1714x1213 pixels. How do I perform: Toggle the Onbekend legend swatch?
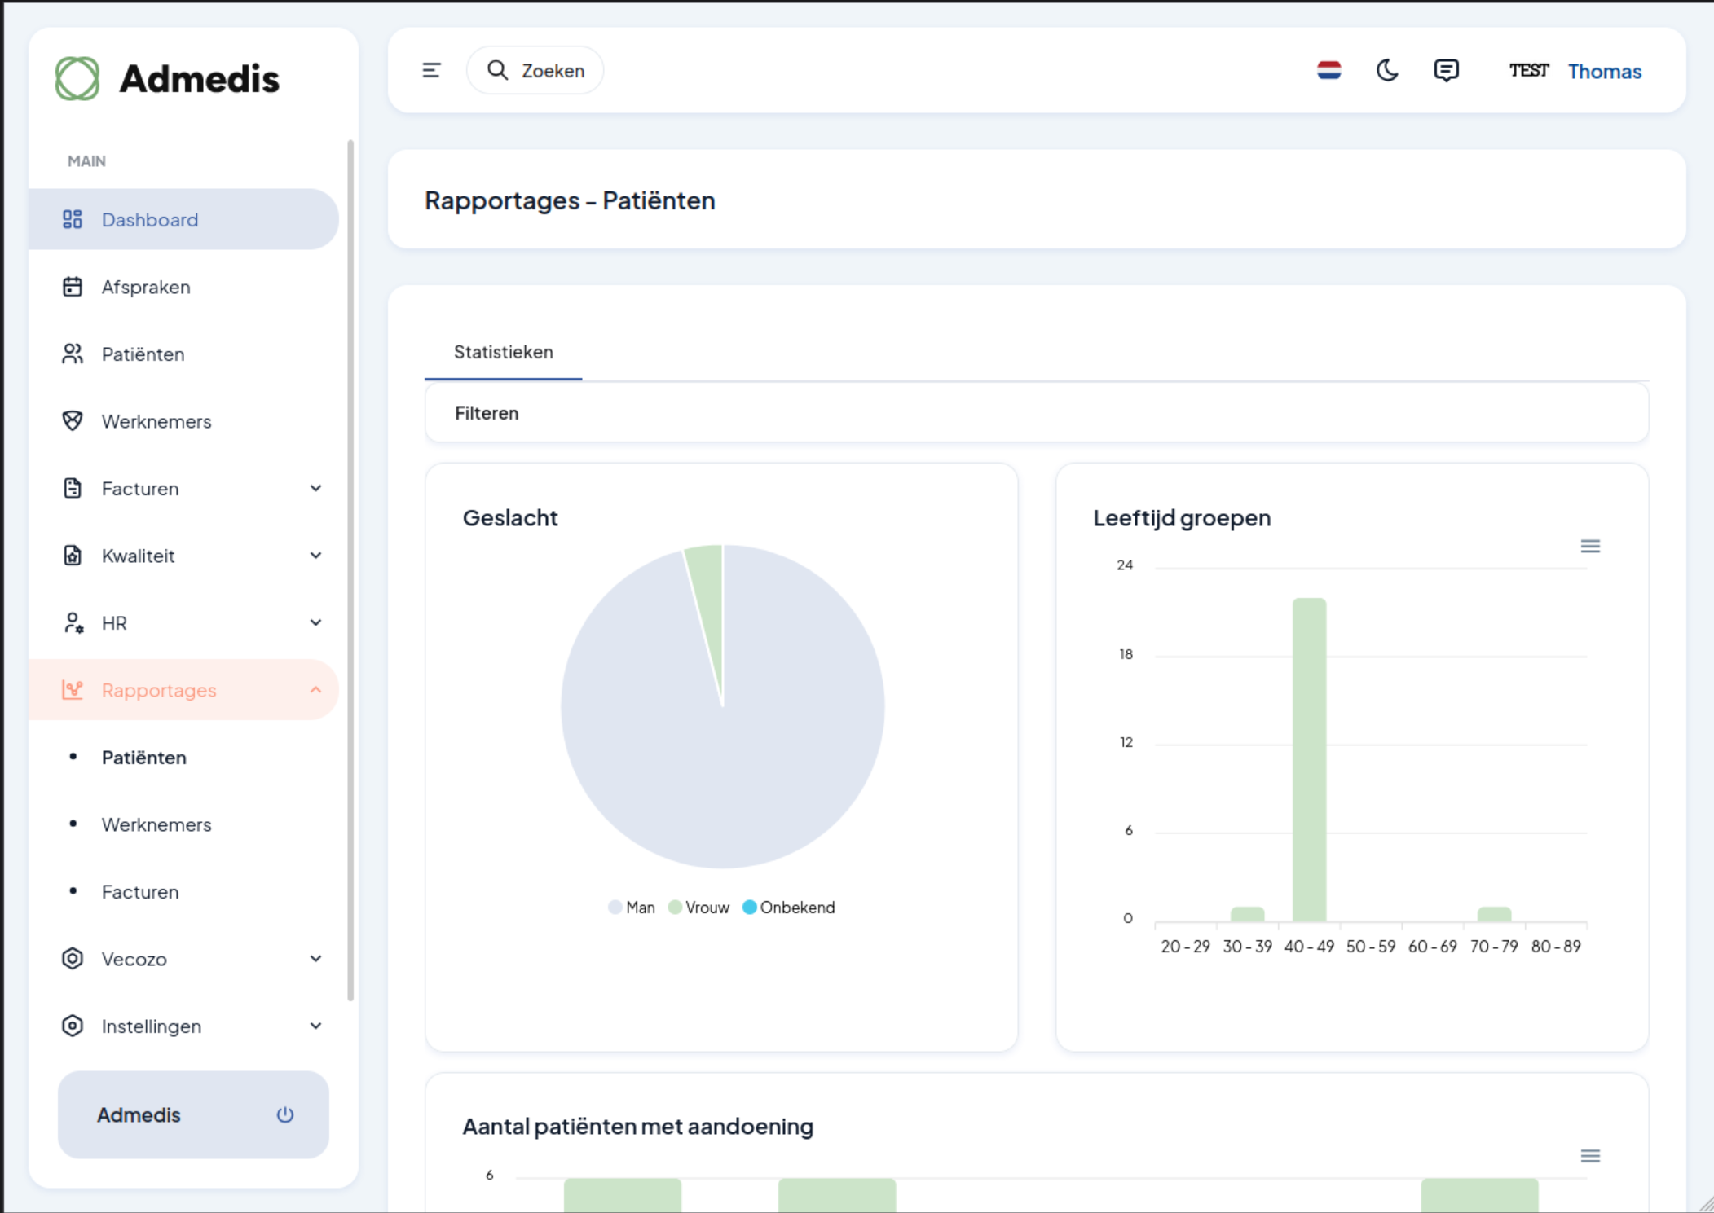pyautogui.click(x=750, y=908)
